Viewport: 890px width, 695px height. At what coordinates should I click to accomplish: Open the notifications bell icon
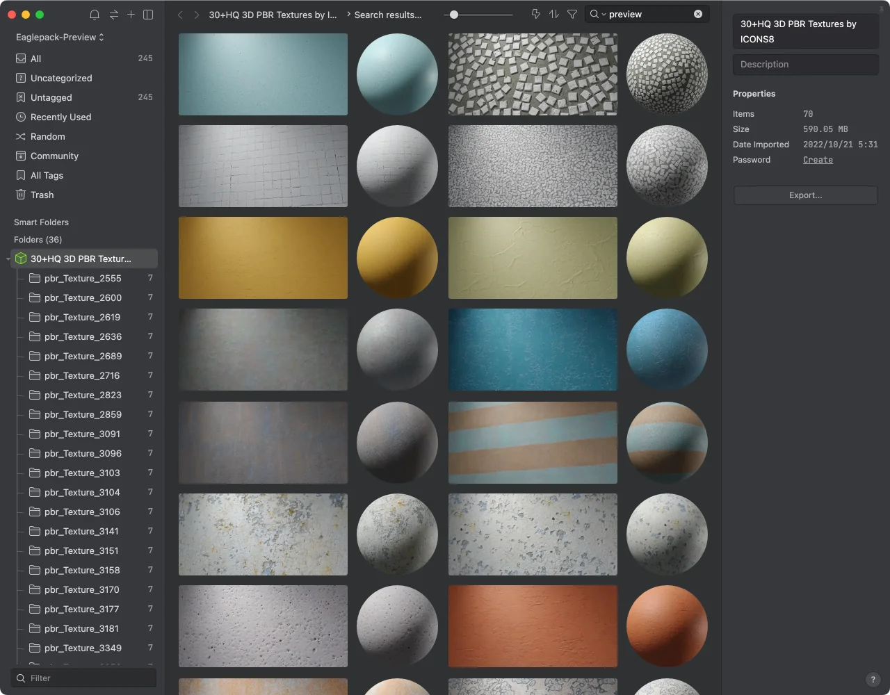pos(95,15)
